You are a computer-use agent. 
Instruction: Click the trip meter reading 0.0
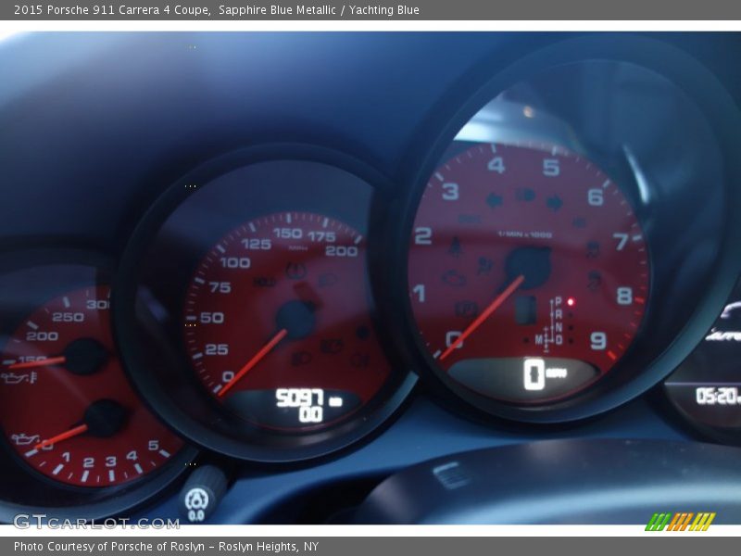click(x=310, y=414)
